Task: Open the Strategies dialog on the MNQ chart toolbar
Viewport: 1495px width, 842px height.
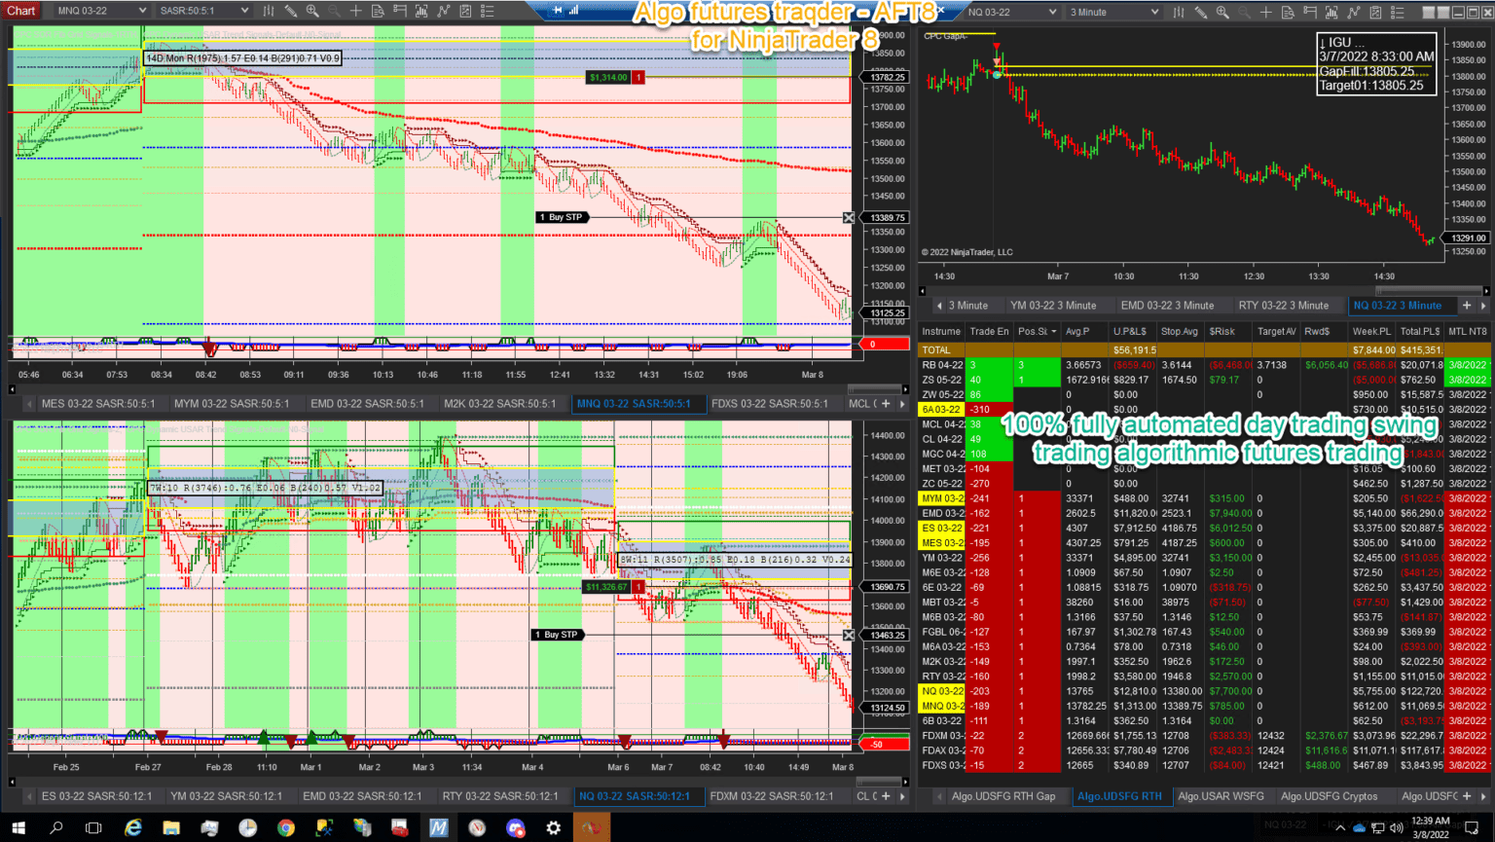Action: [x=445, y=12]
